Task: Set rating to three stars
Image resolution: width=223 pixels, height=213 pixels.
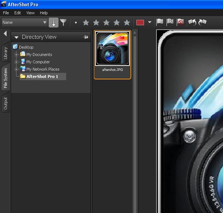Action: 106,22
